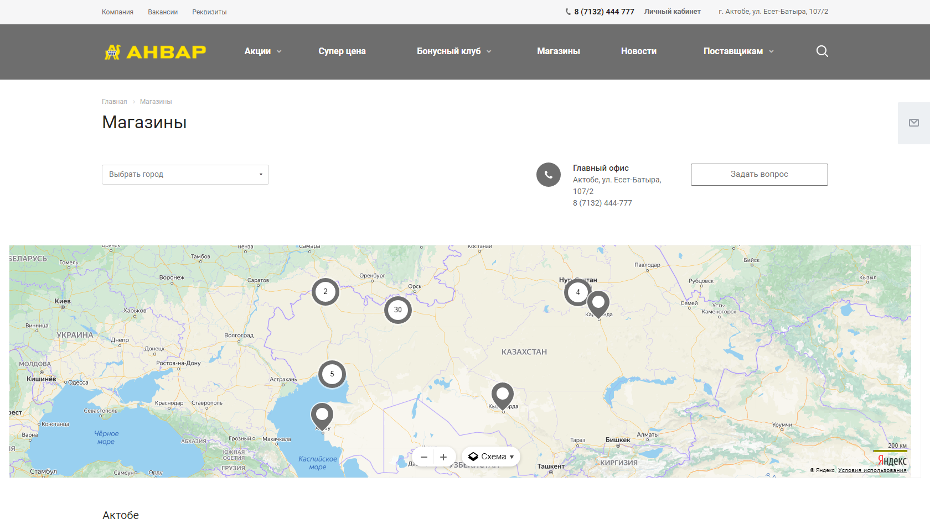Click the phone number 8 (7132) 444 777
The width and height of the screenshot is (930, 519).
click(x=604, y=12)
